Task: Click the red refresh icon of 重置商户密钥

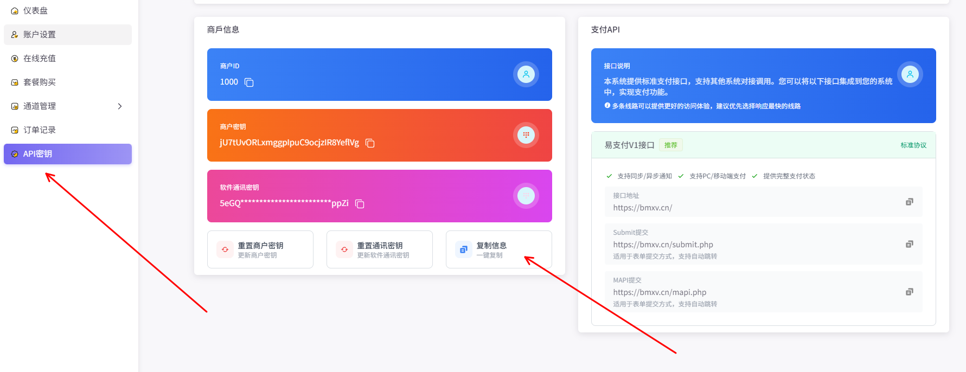Action: click(225, 249)
